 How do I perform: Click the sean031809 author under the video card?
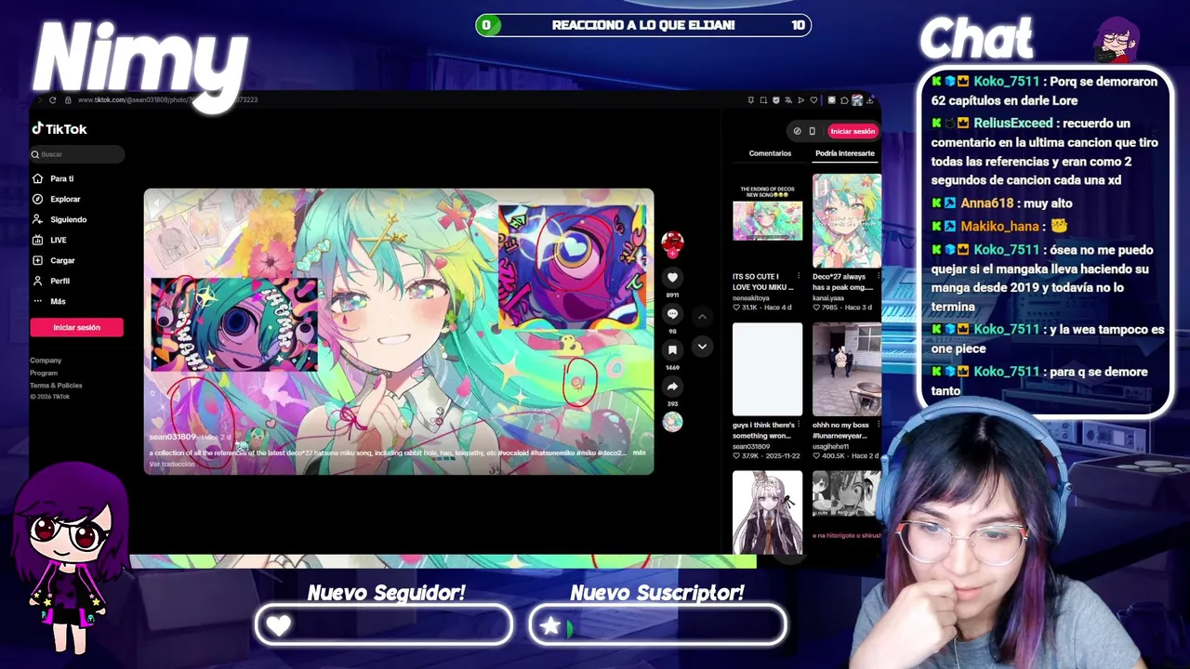point(750,447)
